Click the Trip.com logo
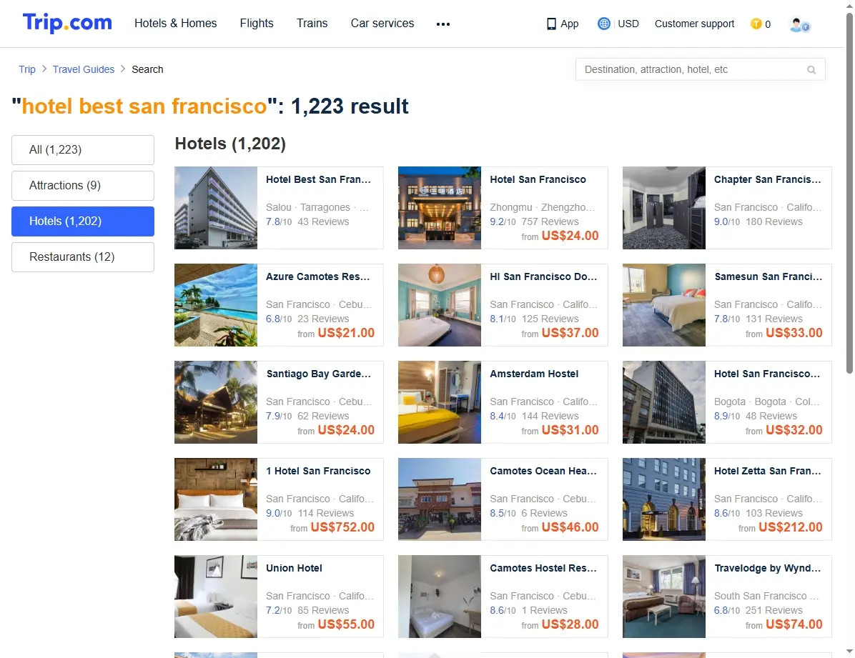This screenshot has width=855, height=658. click(x=67, y=23)
